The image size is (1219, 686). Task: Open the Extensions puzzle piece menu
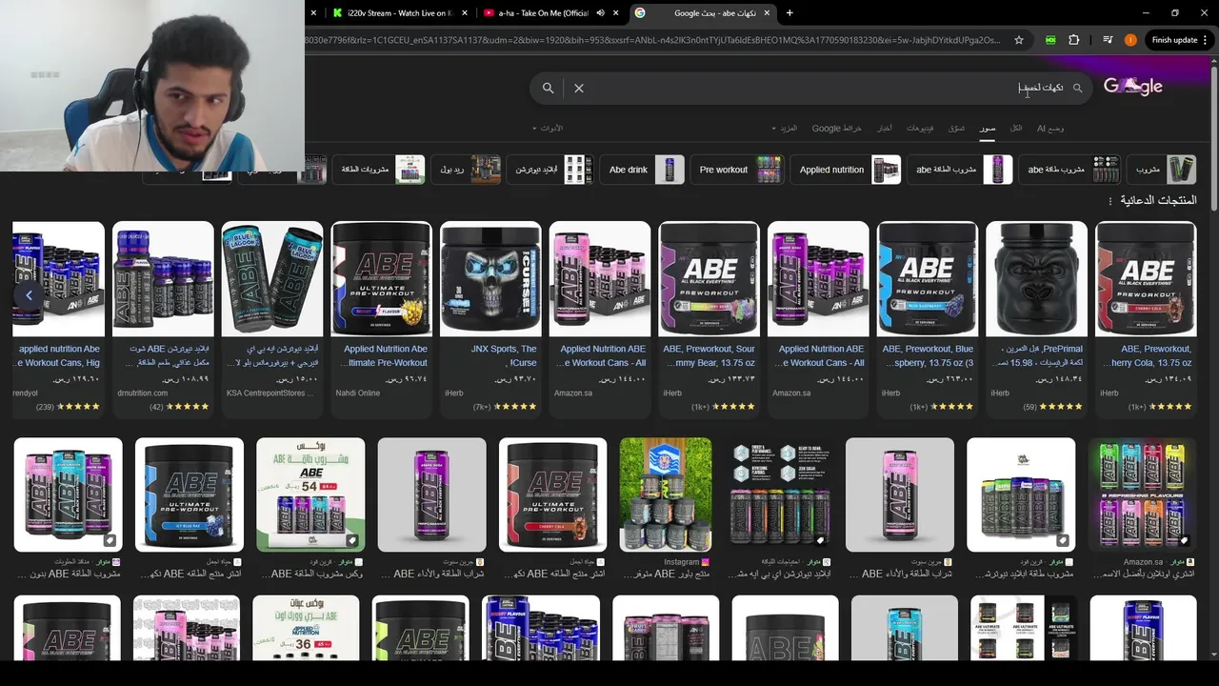[x=1074, y=40]
